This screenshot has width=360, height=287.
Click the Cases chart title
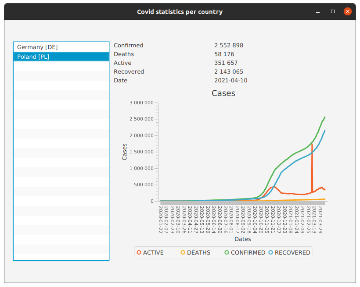coord(223,93)
